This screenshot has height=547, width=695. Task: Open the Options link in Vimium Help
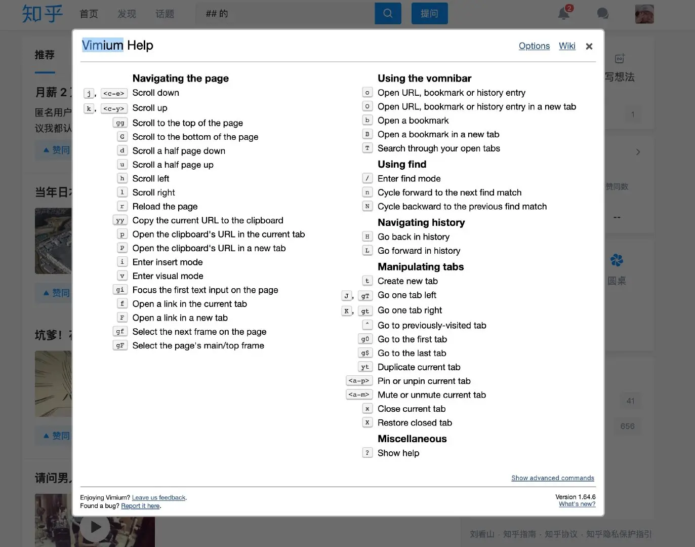click(534, 46)
